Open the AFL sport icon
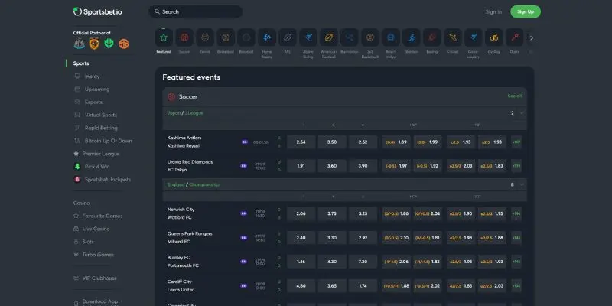Screen dimensions: 612x306 click(x=288, y=37)
